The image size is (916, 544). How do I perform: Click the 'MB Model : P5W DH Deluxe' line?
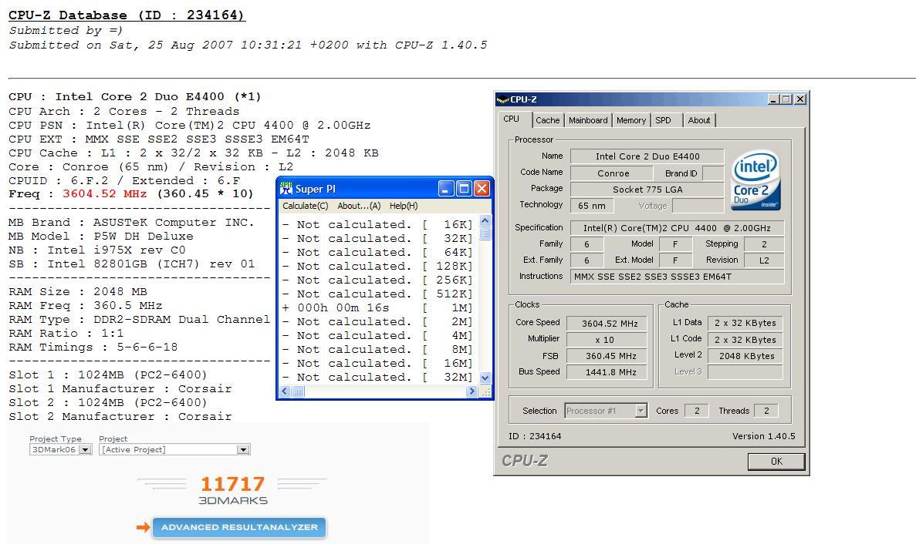(x=101, y=236)
